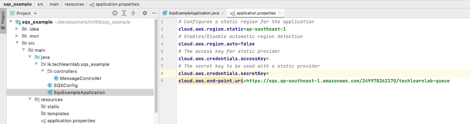Click line number 8 in gutter
The width and height of the screenshot is (470, 124).
point(162,73)
